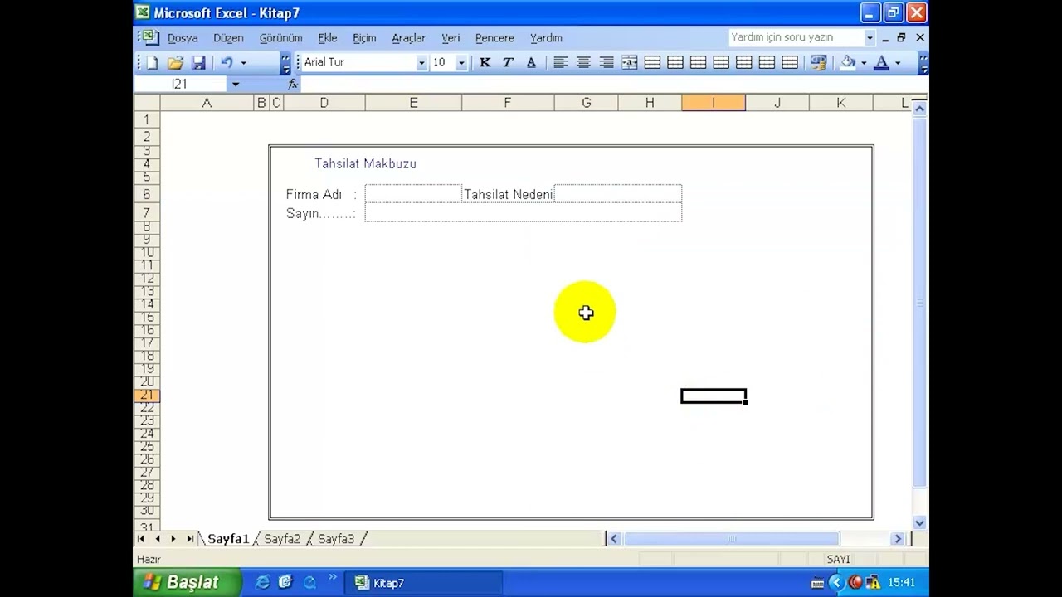Screen dimensions: 1062x597
Task: Jump to last sheet with tab scroll button
Action: [190, 539]
